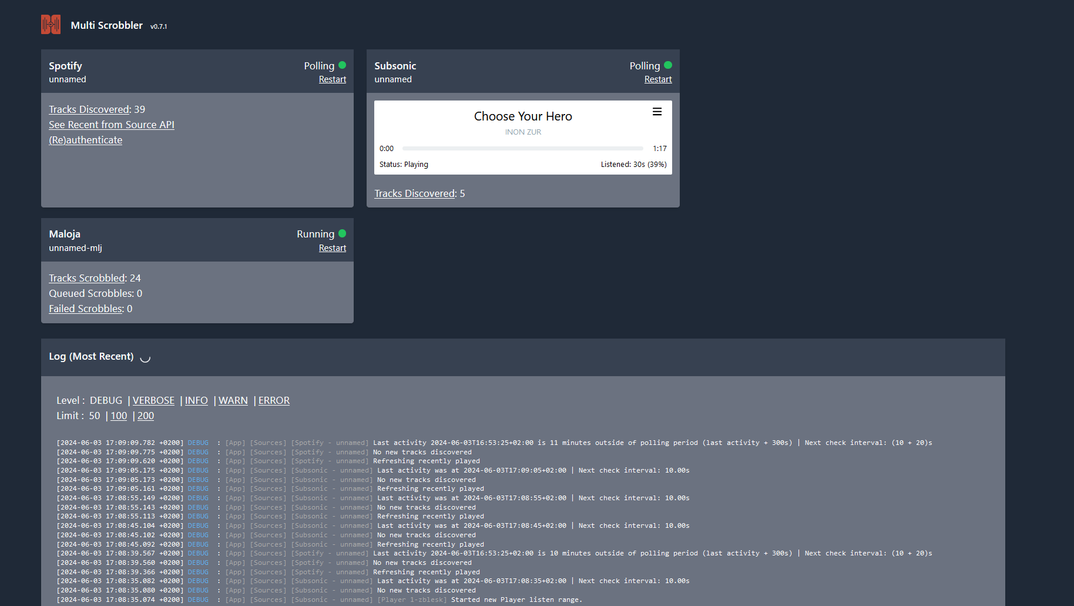This screenshot has height=606, width=1074.
Task: Click the log loading spinner icon
Action: pyautogui.click(x=145, y=357)
